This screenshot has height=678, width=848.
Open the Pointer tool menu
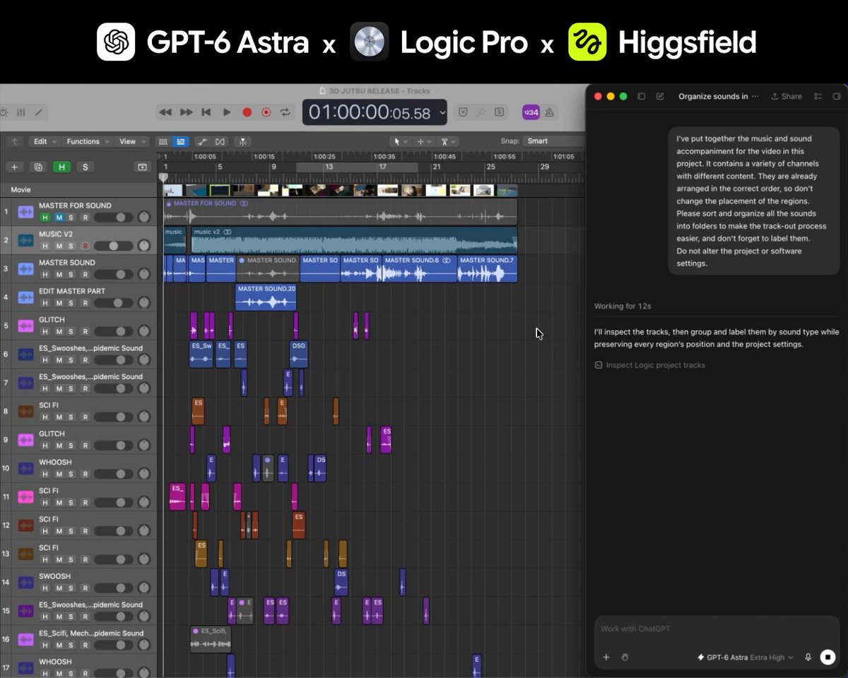tap(400, 141)
